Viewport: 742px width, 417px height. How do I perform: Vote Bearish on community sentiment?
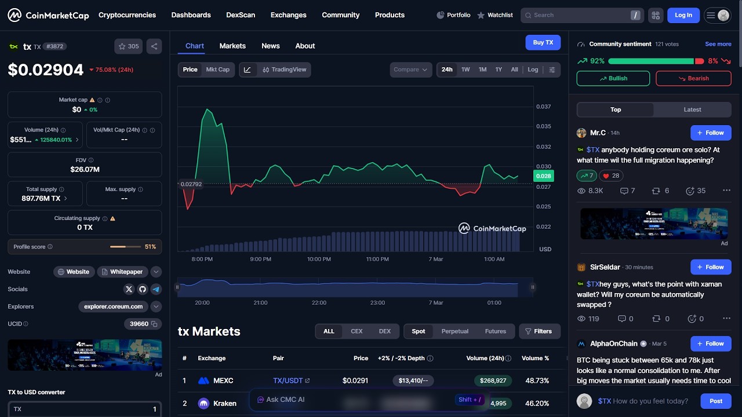coord(693,78)
